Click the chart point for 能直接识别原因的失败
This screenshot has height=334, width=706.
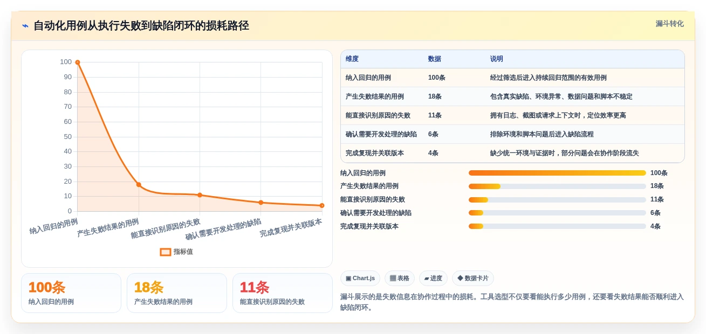click(200, 195)
